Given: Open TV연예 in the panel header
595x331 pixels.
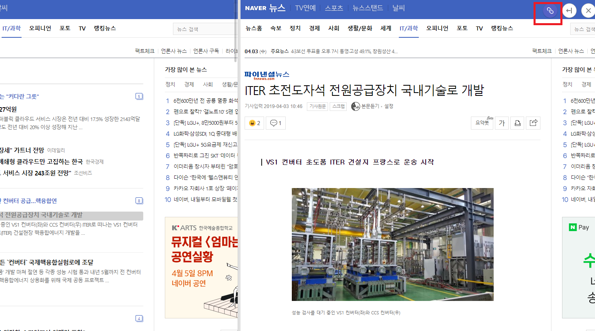Looking at the screenshot, I should 305,8.
